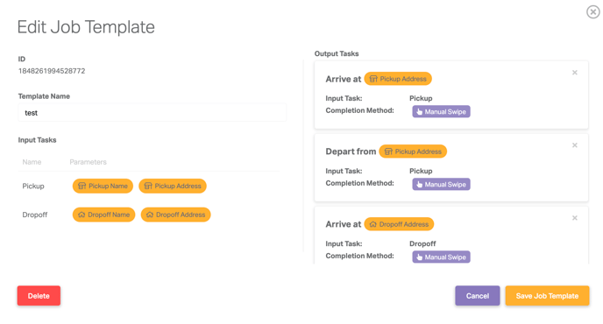Select the Dropoff Name parameter chip
Viewport: 603px width, 324px height.
point(103,215)
